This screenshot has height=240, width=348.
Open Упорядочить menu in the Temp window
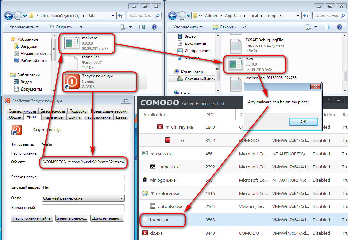tap(188, 27)
